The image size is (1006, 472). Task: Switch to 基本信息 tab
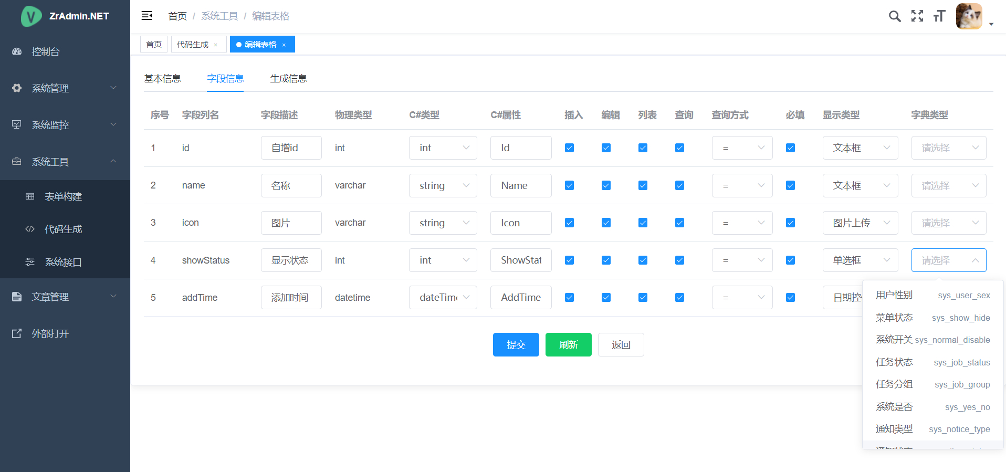(x=162, y=79)
